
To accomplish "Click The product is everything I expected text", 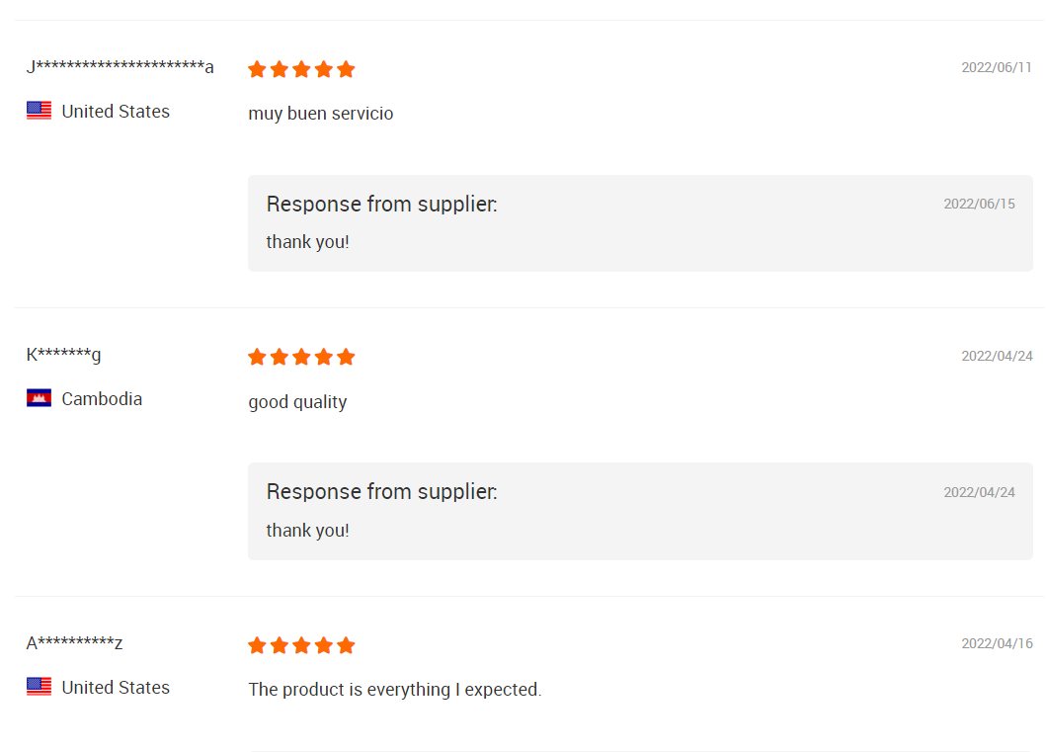I will click(394, 690).
